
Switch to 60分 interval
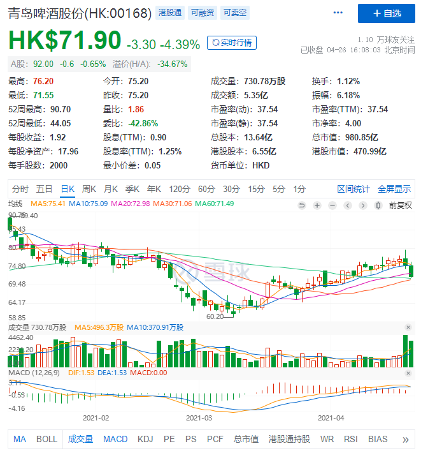pos(206,189)
